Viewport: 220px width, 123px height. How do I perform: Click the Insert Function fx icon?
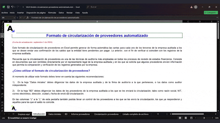tap(28, 17)
